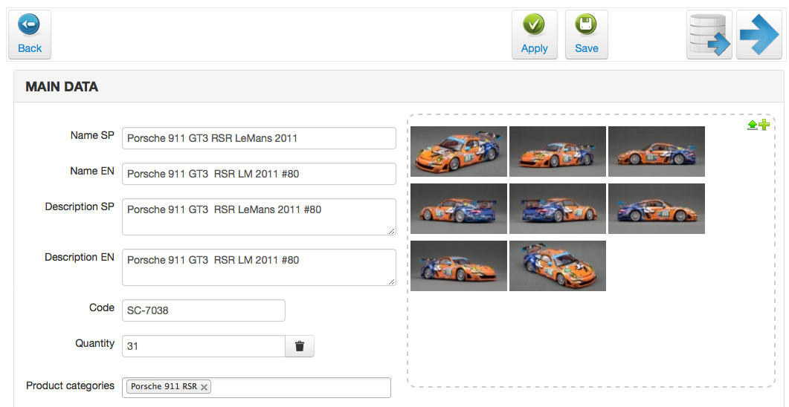Image resolution: width=789 pixels, height=407 pixels.
Task: Select the last thumbnail in bottom row
Action: point(558,266)
